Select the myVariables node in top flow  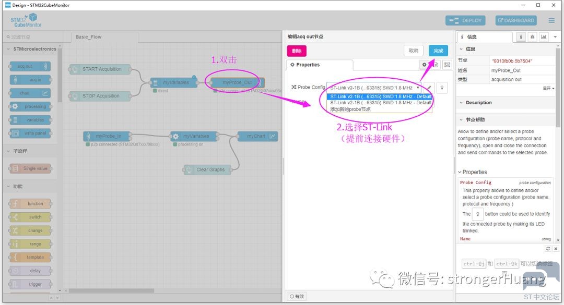173,82
